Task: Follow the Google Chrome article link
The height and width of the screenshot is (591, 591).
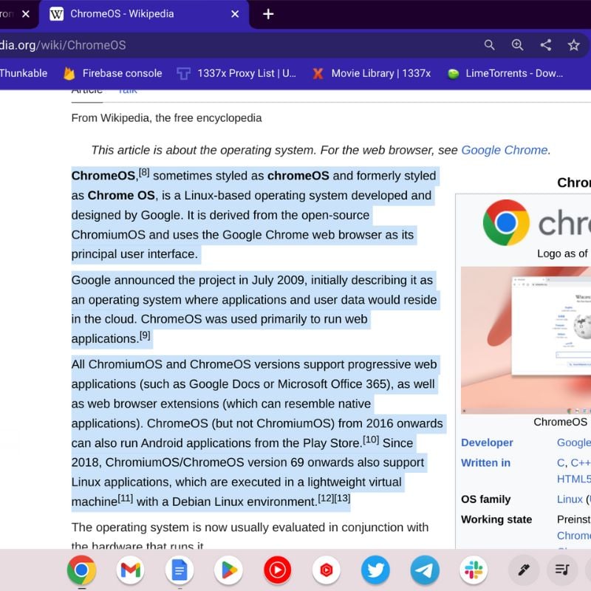Action: 505,150
